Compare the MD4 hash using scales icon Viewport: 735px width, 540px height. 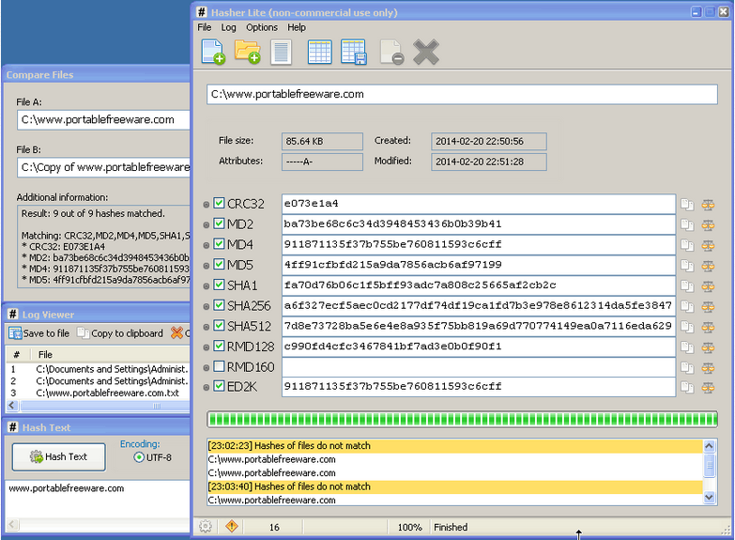click(708, 245)
